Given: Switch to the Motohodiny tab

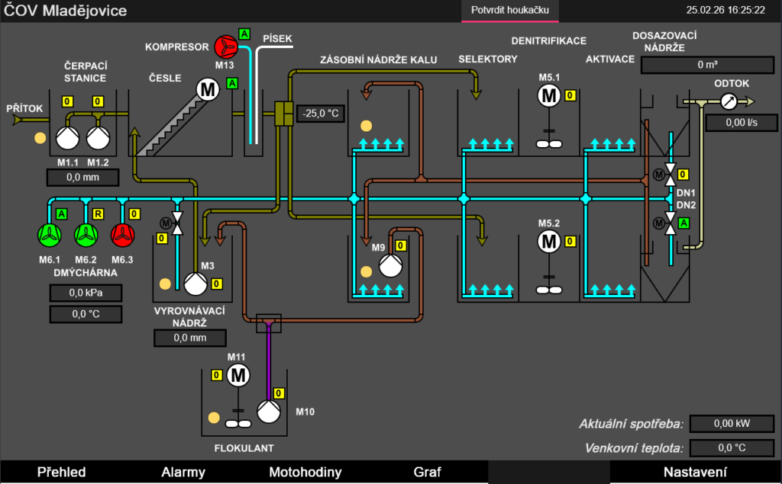Looking at the screenshot, I should pyautogui.click(x=305, y=473).
